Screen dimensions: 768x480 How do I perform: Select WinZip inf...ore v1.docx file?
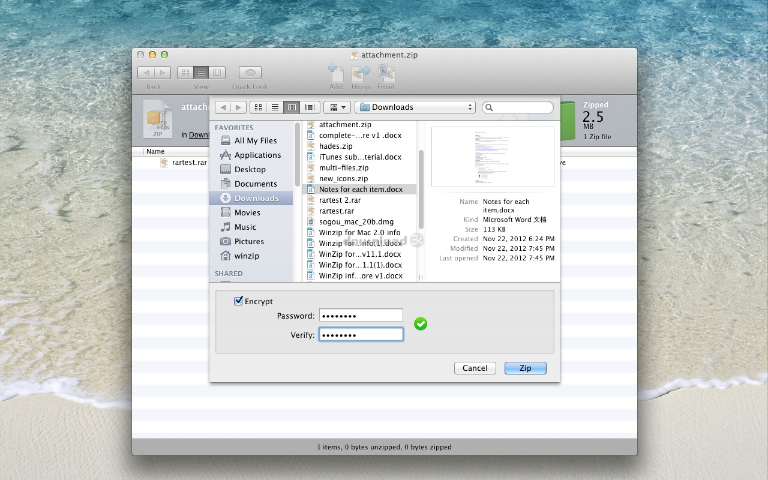359,276
